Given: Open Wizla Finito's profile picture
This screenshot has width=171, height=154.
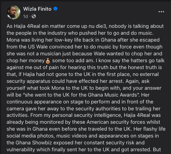Looking at the screenshot, I should point(13,12).
